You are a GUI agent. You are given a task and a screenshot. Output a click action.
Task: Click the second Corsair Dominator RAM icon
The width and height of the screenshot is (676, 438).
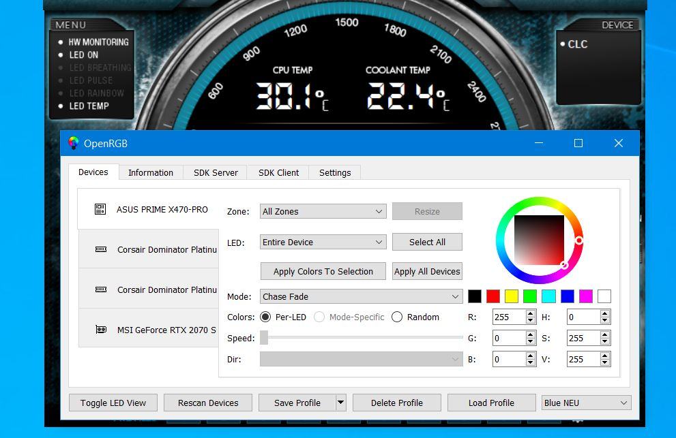(x=101, y=290)
